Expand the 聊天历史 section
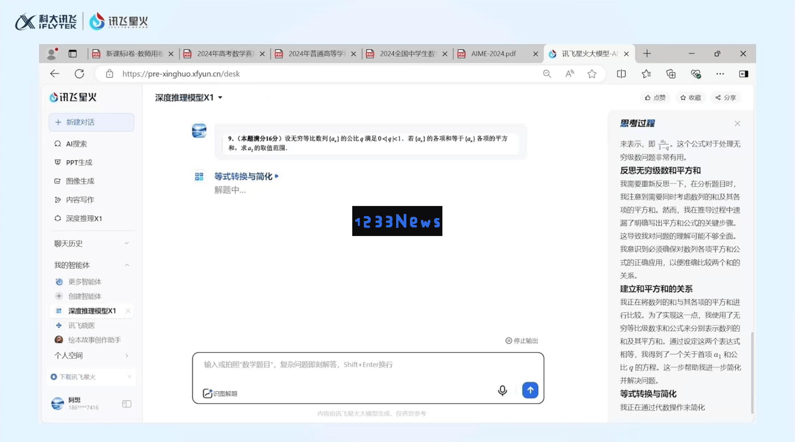Screen dimensions: 795x442 (x=91, y=244)
